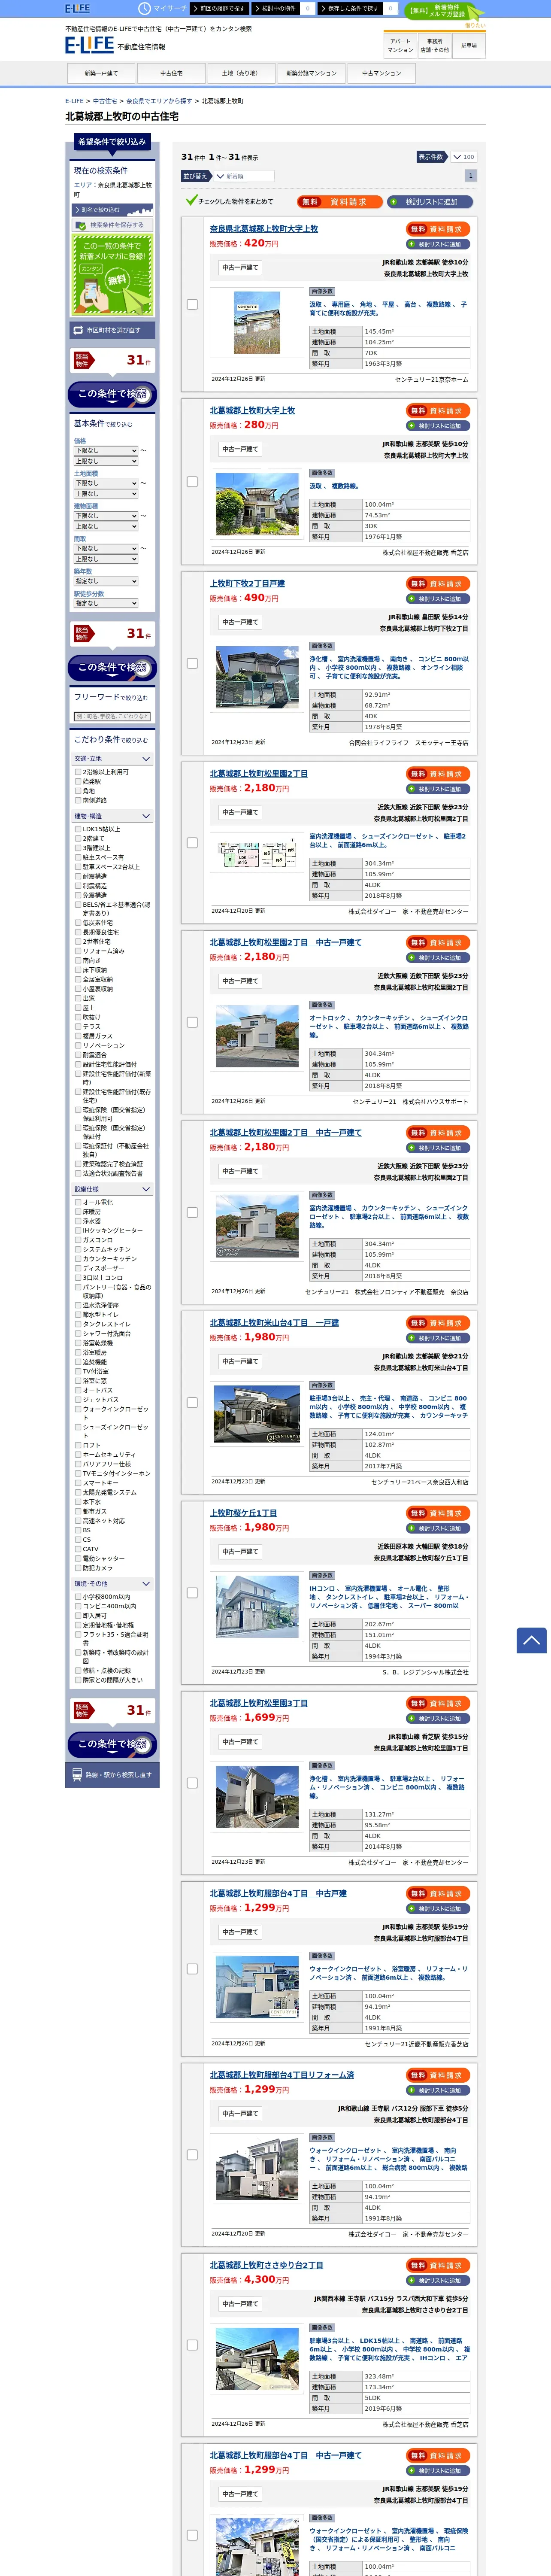Click 検索条件を保存する button
The height and width of the screenshot is (2576, 551).
click(x=112, y=225)
